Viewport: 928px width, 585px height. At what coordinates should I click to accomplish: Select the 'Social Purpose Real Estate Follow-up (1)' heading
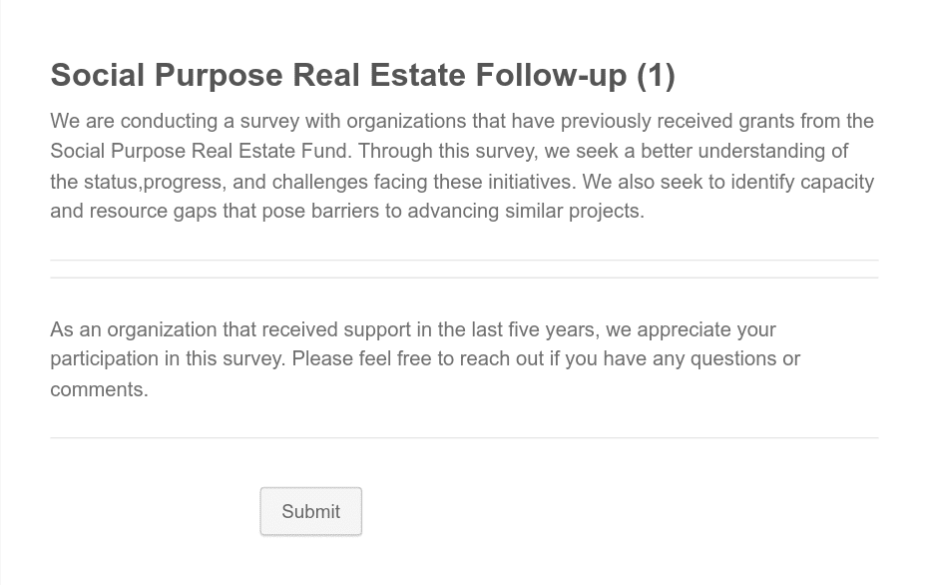pyautogui.click(x=363, y=75)
